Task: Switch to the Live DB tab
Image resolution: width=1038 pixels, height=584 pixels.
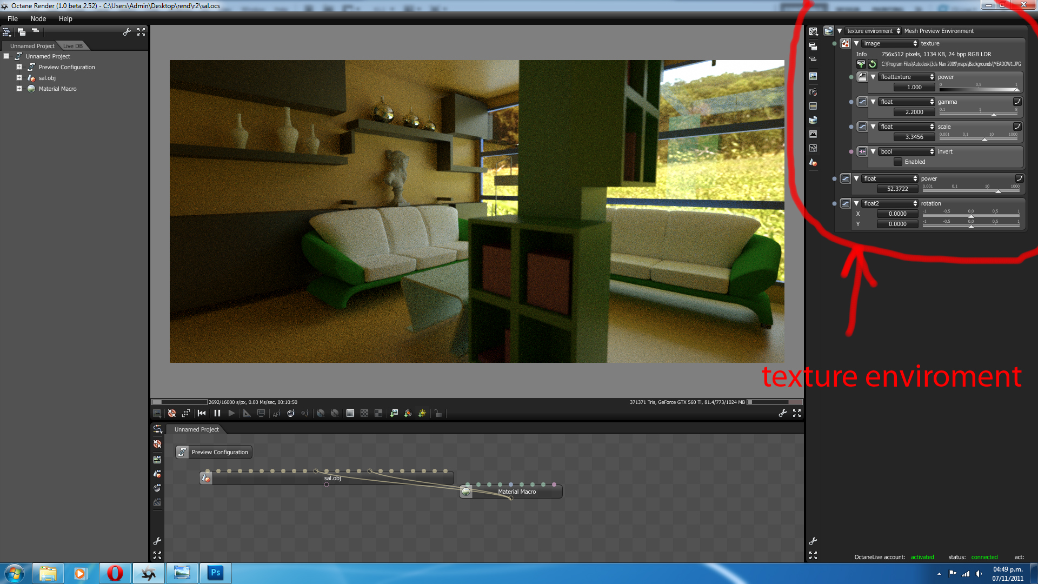Action: (x=72, y=46)
